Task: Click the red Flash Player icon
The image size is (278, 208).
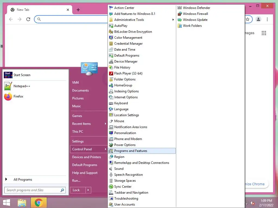Action: pyautogui.click(x=111, y=73)
